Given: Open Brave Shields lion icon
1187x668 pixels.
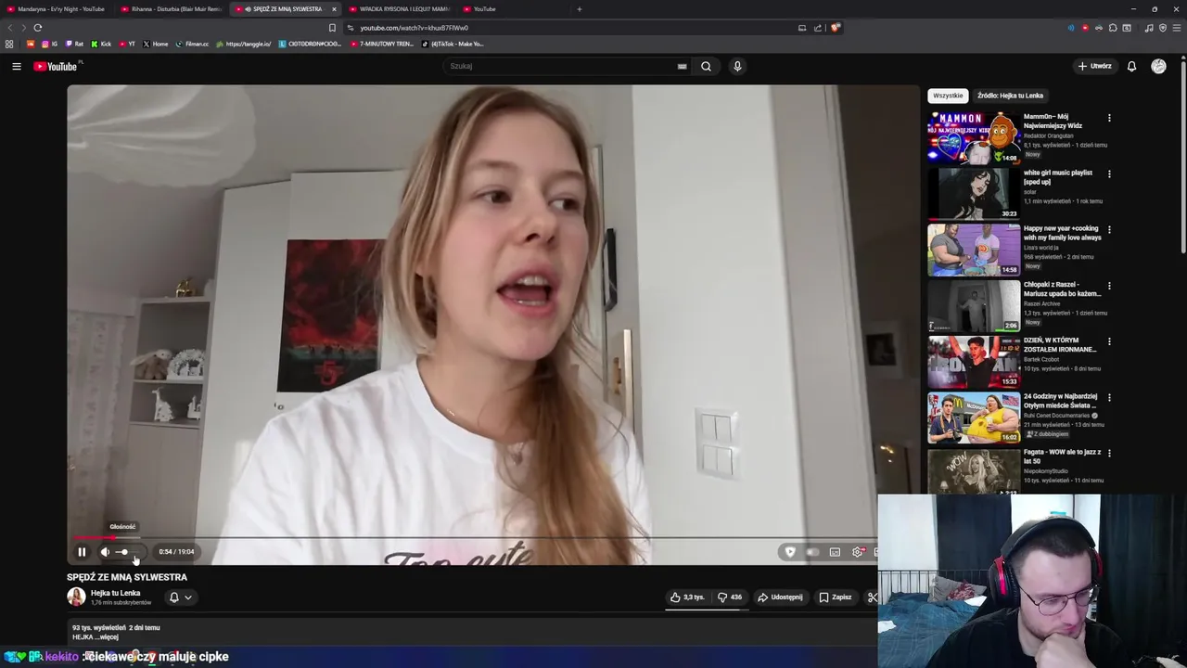Looking at the screenshot, I should coord(835,28).
